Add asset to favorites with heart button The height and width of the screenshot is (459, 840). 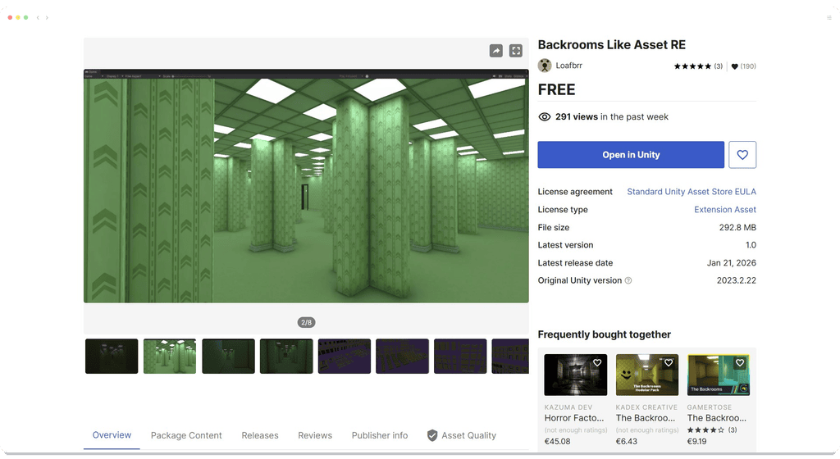[742, 155]
